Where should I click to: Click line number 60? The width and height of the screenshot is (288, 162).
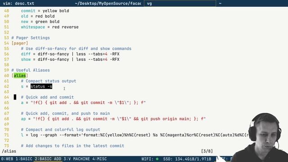[6, 76]
